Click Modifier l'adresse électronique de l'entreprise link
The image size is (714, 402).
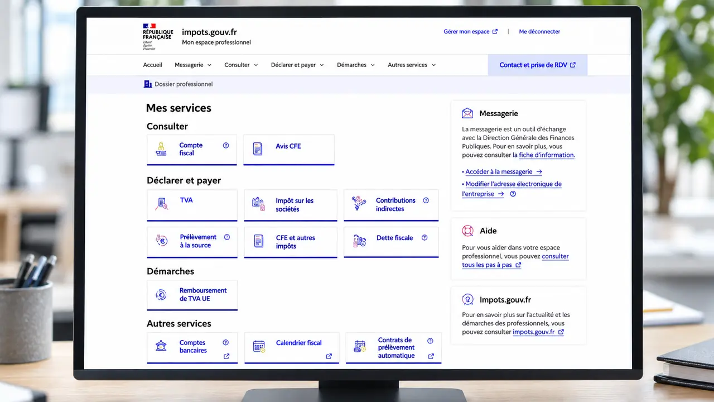512,189
